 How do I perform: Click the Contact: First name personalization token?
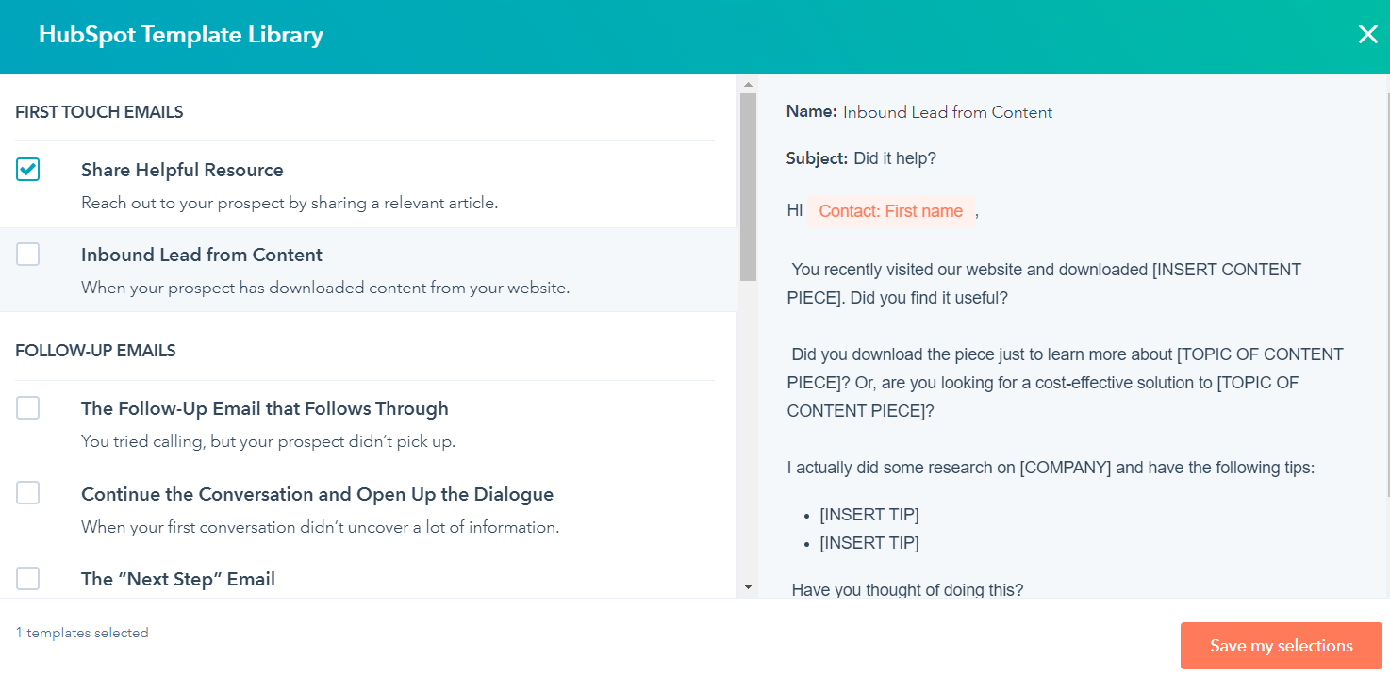pyautogui.click(x=890, y=210)
